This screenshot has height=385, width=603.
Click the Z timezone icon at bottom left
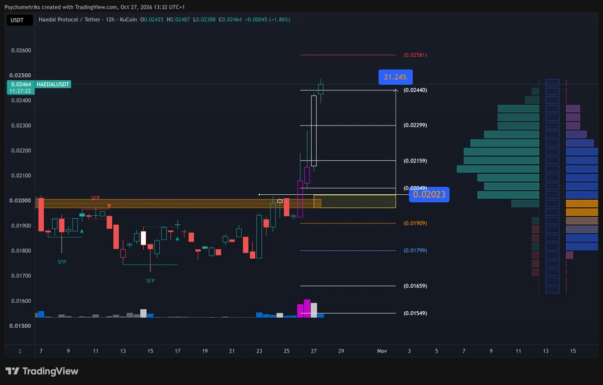pos(20,351)
